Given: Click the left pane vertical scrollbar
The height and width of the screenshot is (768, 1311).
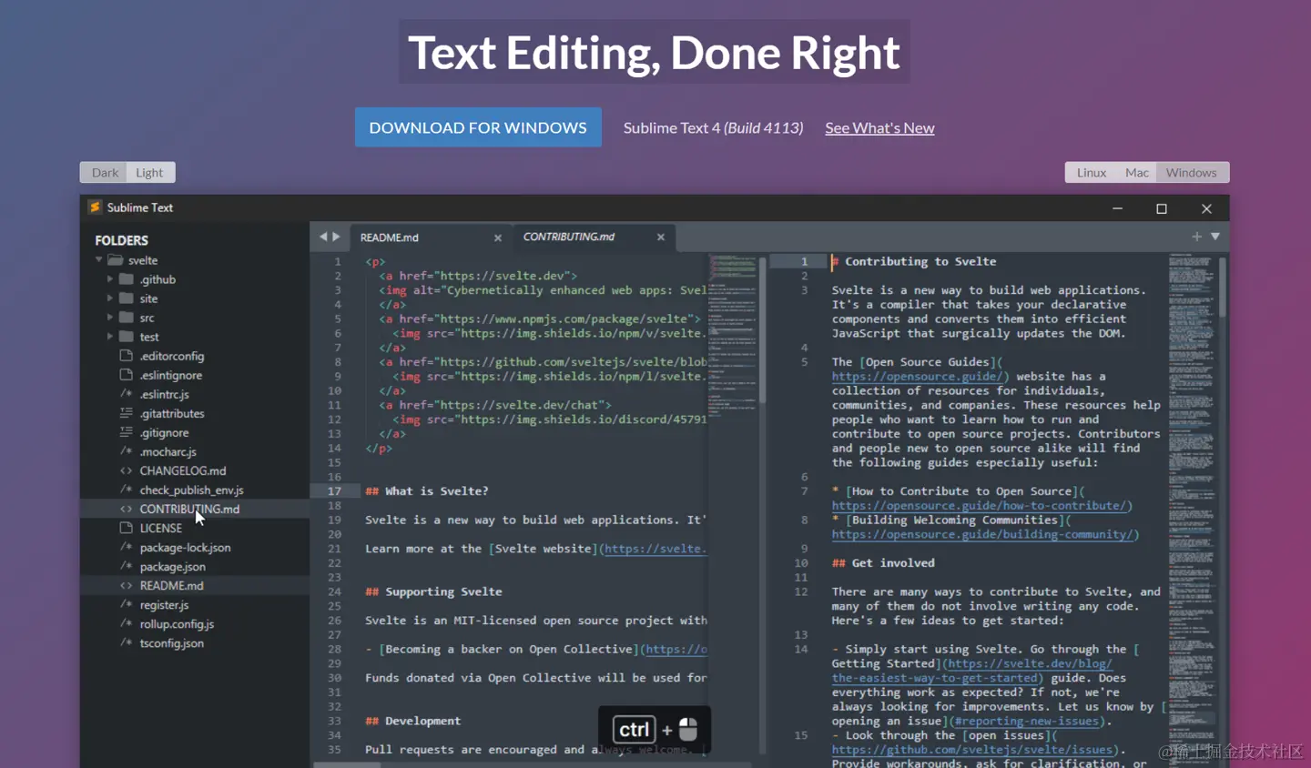Looking at the screenshot, I should click(762, 329).
